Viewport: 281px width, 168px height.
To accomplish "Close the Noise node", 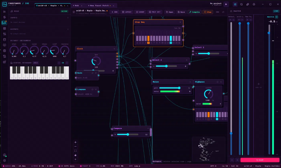I will (190, 82).
